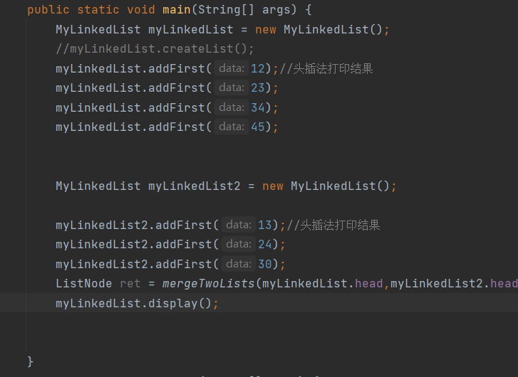
Task: Click the ListNode type name
Action: click(84, 284)
